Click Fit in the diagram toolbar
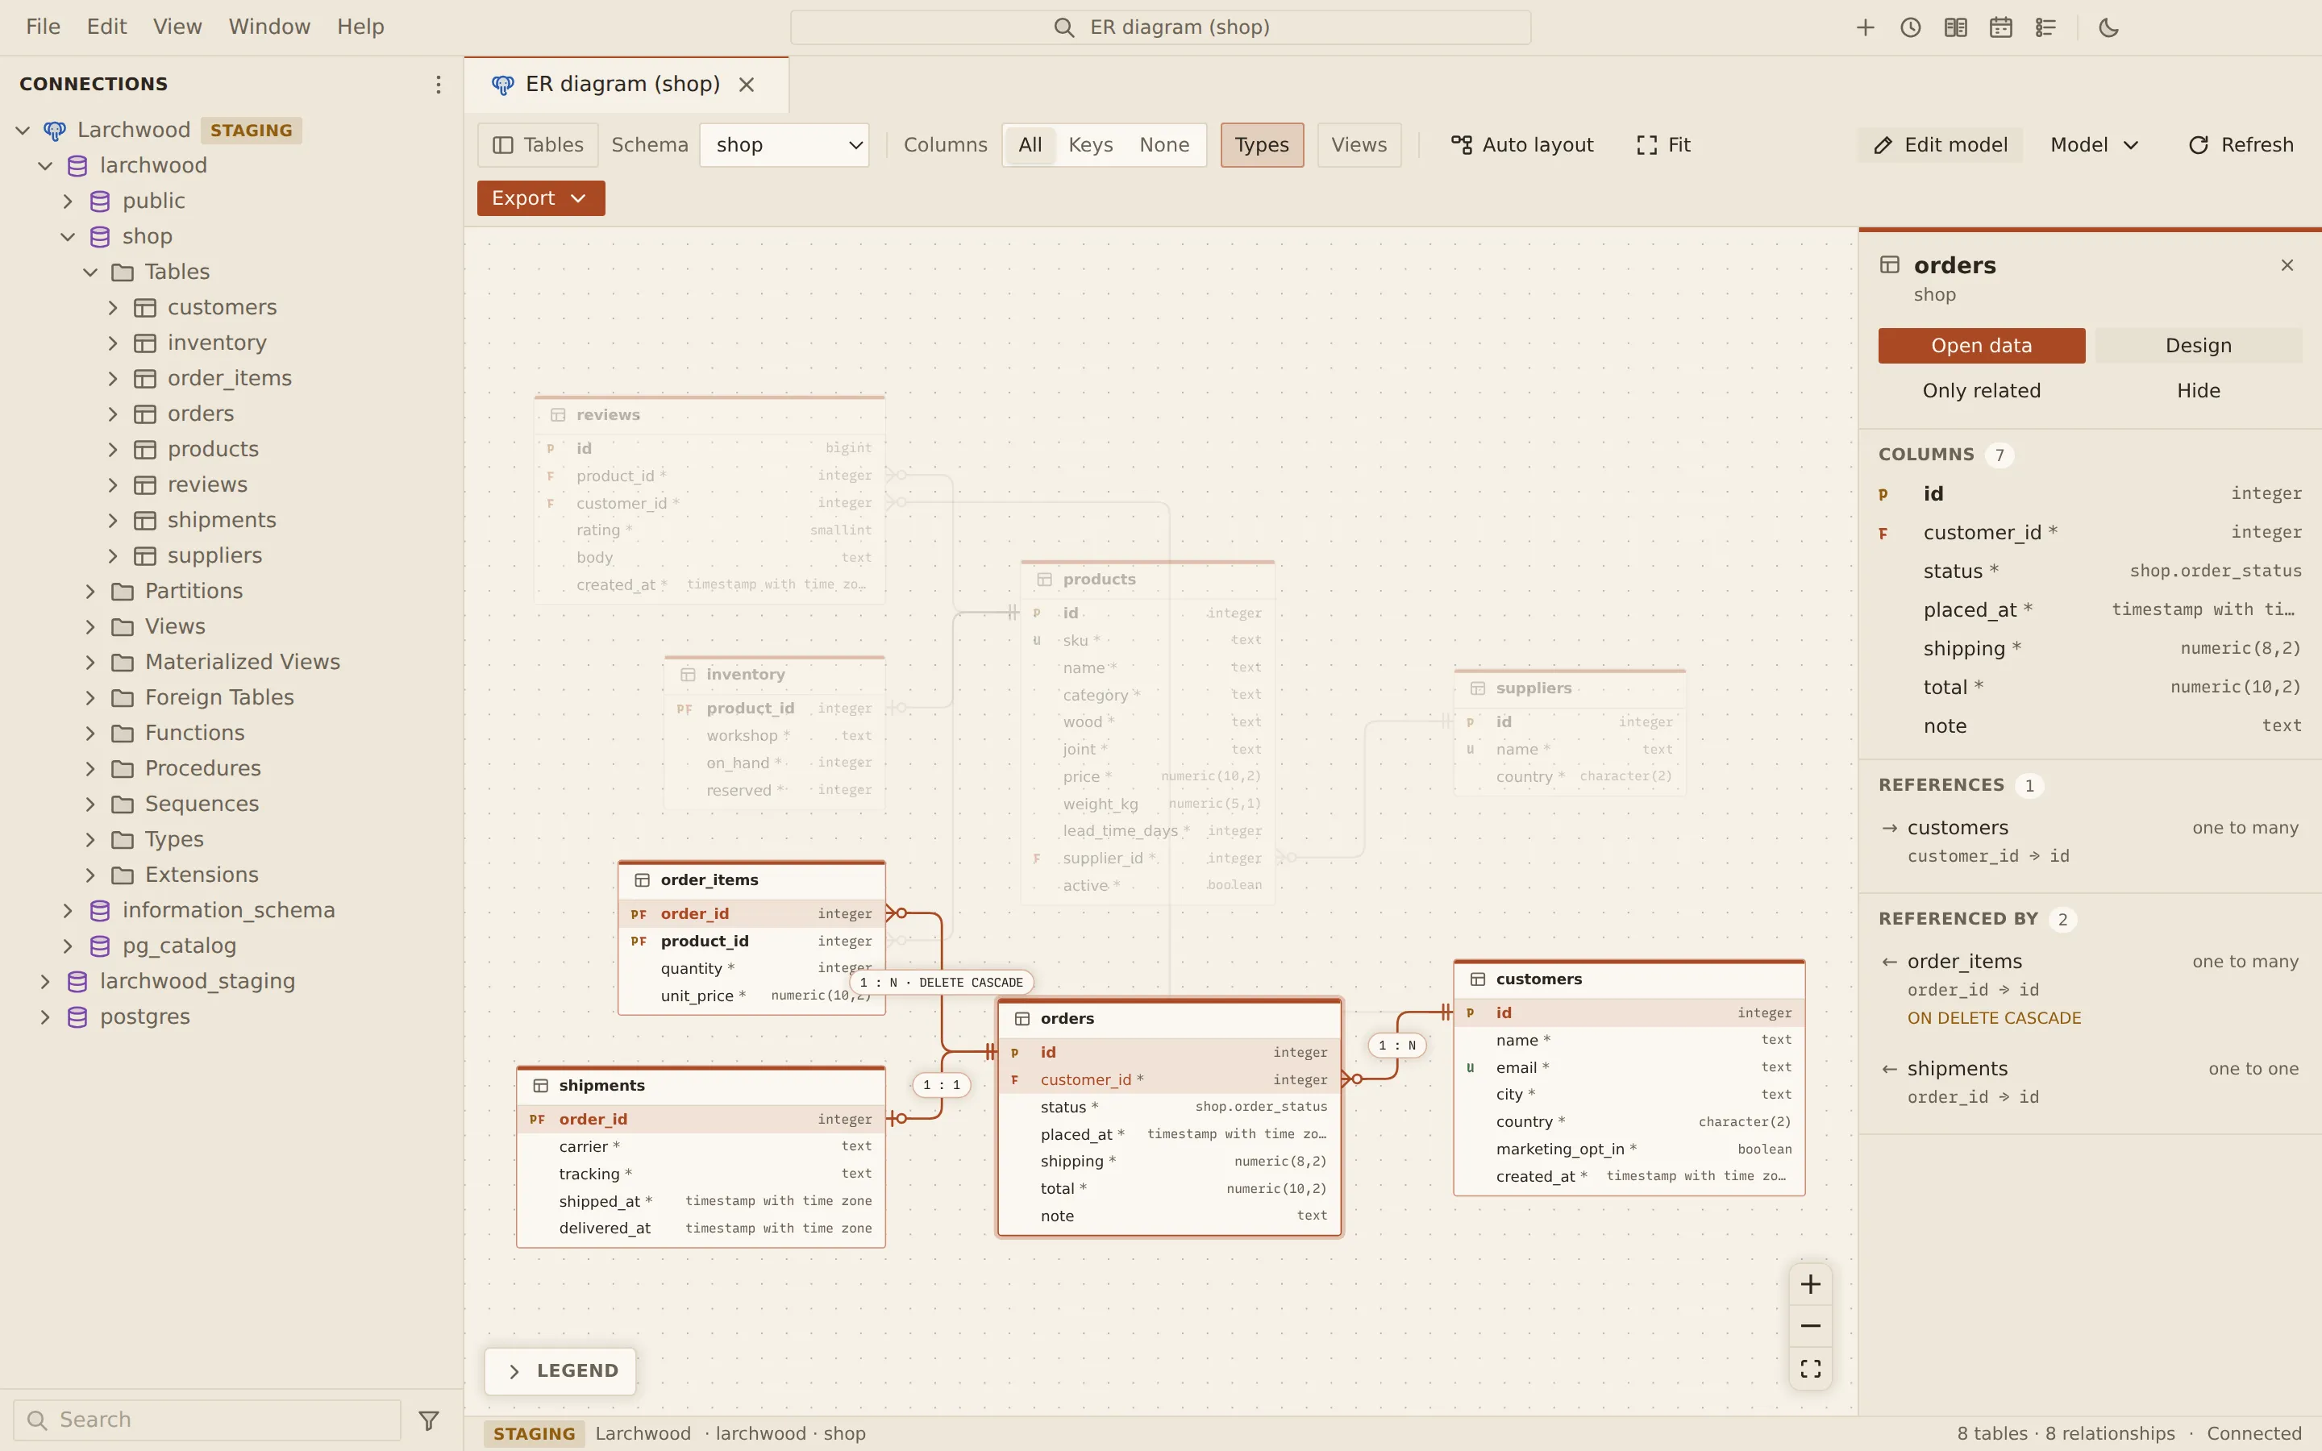Viewport: 2322px width, 1451px height. 1664,145
